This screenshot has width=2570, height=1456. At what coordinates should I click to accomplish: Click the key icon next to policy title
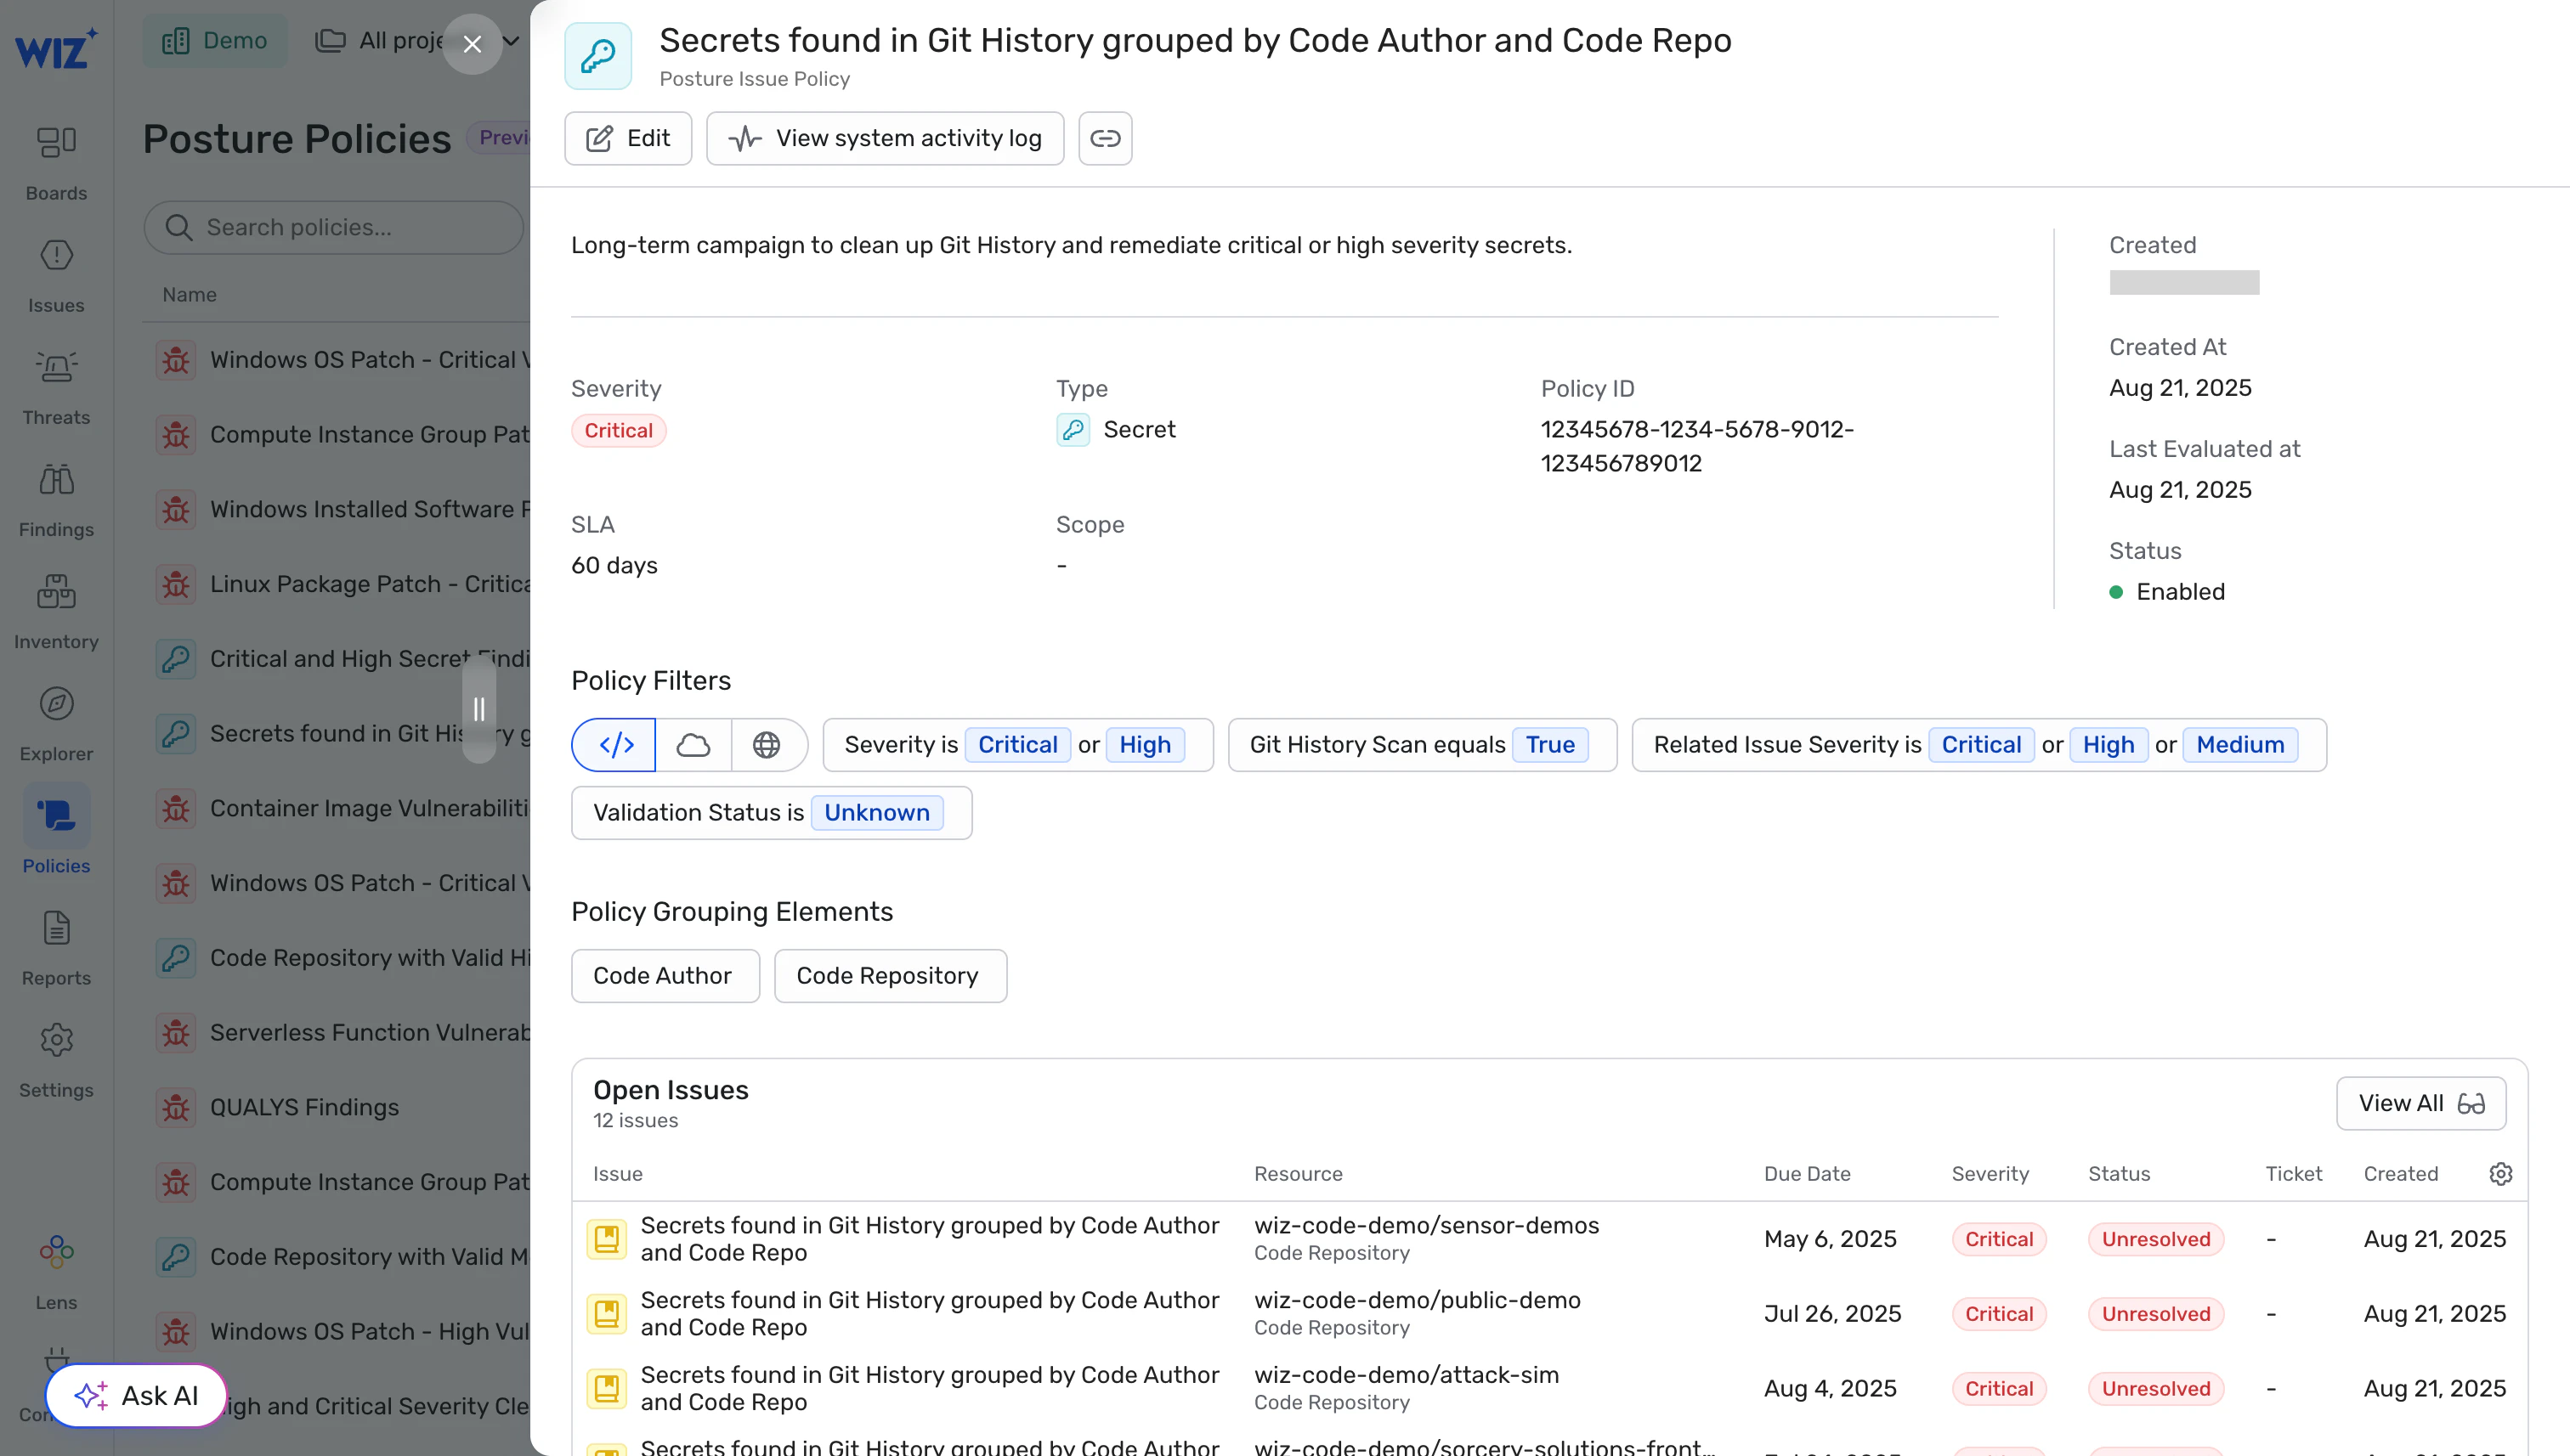coord(598,56)
